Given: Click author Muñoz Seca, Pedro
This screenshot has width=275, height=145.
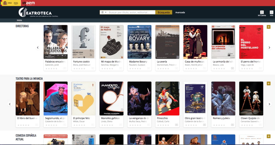Looking at the screenshot, I should pos(138,121).
